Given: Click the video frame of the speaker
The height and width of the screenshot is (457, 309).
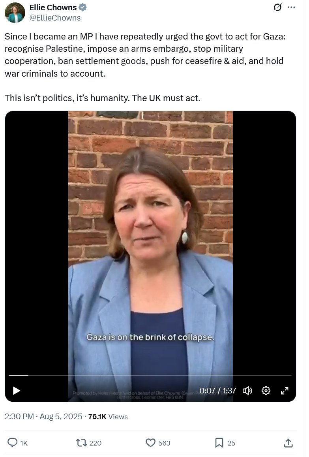Looking at the screenshot, I should click(151, 242).
